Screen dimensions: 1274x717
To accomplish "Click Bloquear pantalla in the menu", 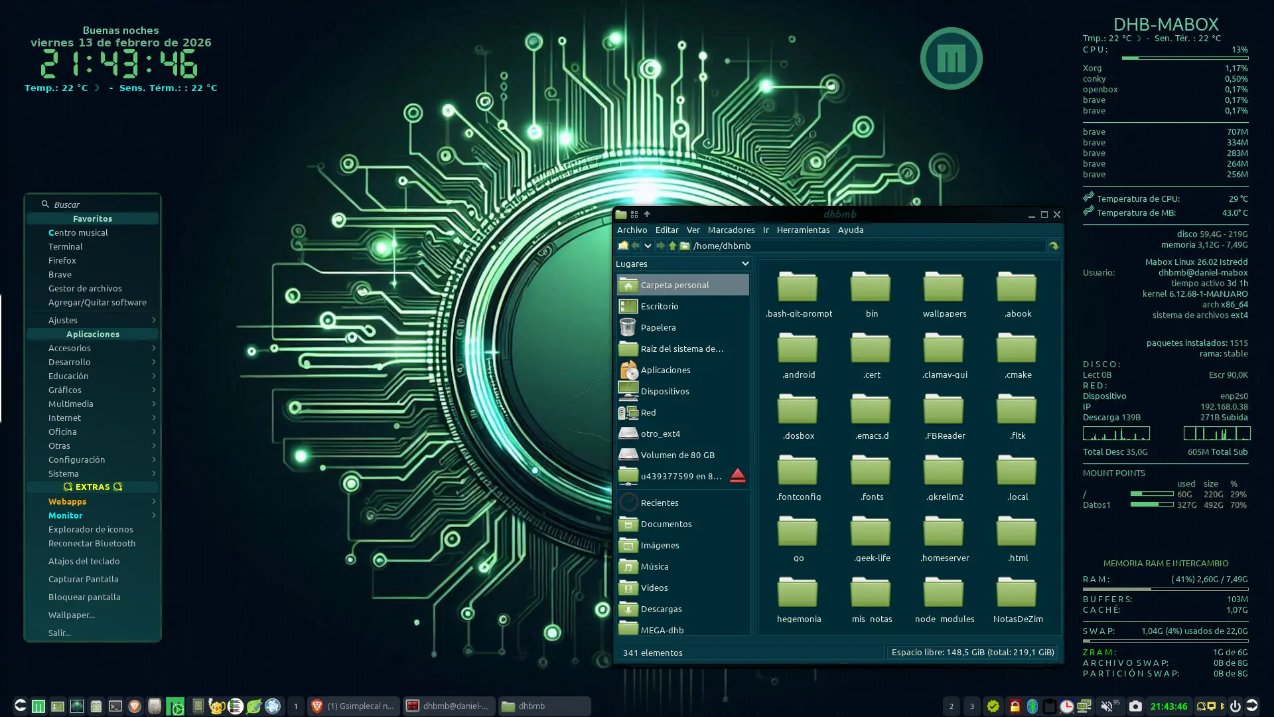I will [x=84, y=597].
